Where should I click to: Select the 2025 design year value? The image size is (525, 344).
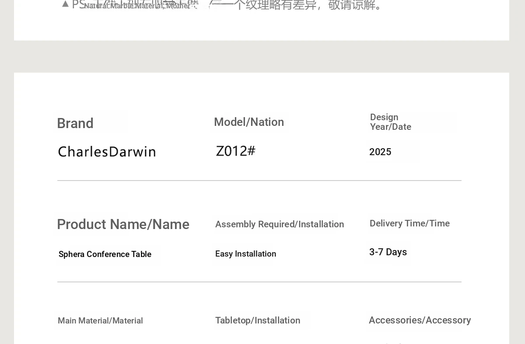coord(380,152)
